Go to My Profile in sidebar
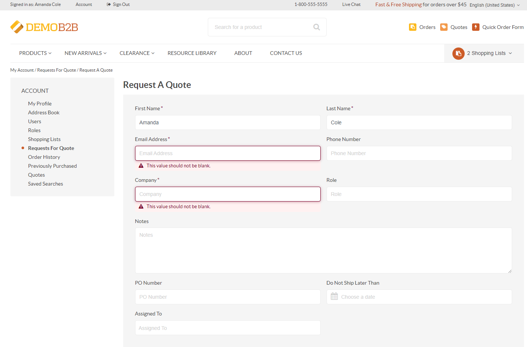 (40, 104)
